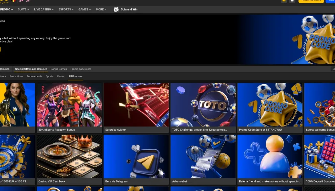The width and height of the screenshot is (335, 191).
Task: Open the 1500 EUR + 150 FS offer
Action: tap(17, 160)
